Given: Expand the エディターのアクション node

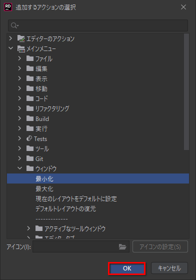Looking at the screenshot, I should (x=10, y=38).
